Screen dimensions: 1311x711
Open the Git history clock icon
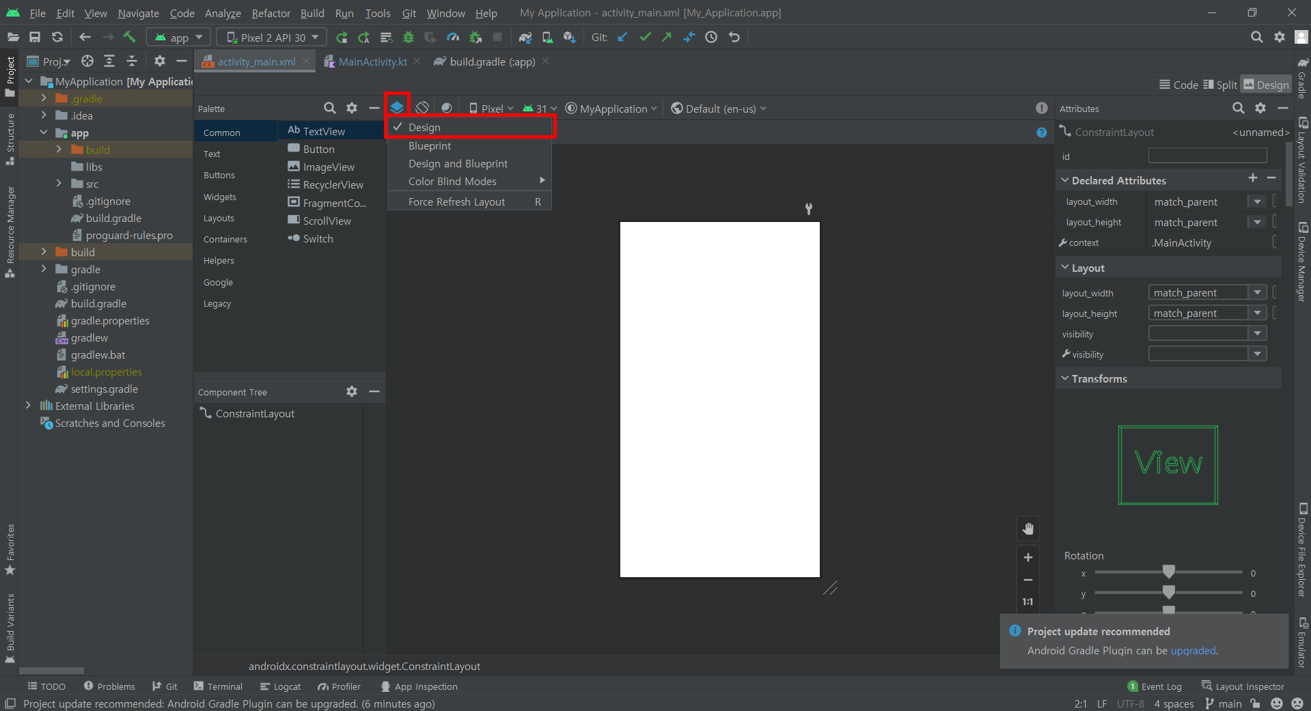(711, 38)
